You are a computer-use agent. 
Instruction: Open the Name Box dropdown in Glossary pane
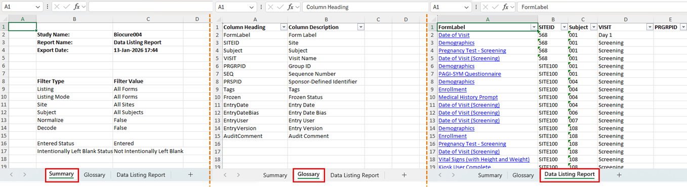[x=252, y=7]
